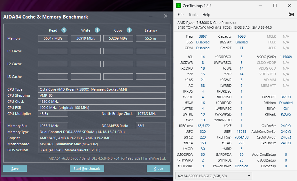
Task: Click the ProcODT value 36.9 Ω
Action: click(286, 97)
